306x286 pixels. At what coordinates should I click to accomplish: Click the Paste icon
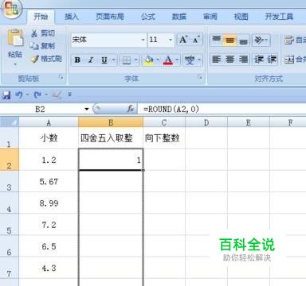(x=15, y=37)
